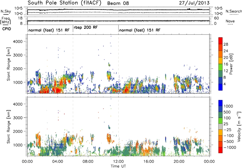Click the '4' tick on Power colorbar
This screenshot has height=168, width=242.
pyautogui.click(x=225, y=84)
